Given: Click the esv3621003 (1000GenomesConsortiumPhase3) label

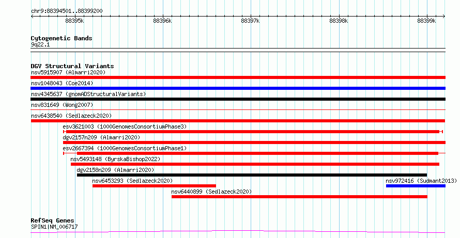Looking at the screenshot, I should pyautogui.click(x=125, y=126).
